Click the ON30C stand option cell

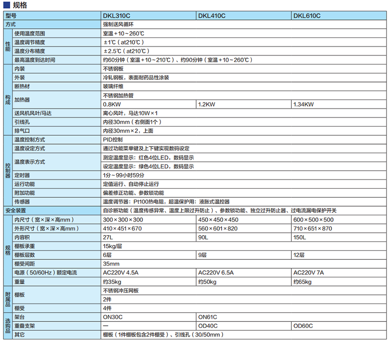coord(113,317)
